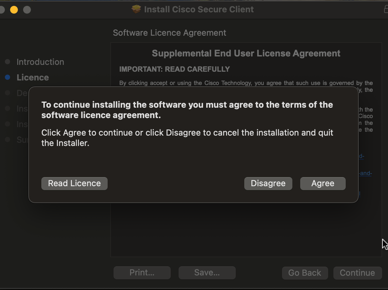The image size is (388, 290).
Task: Click the "IMPORTANT: READ CAREFULLY" text
Action: coord(174,69)
